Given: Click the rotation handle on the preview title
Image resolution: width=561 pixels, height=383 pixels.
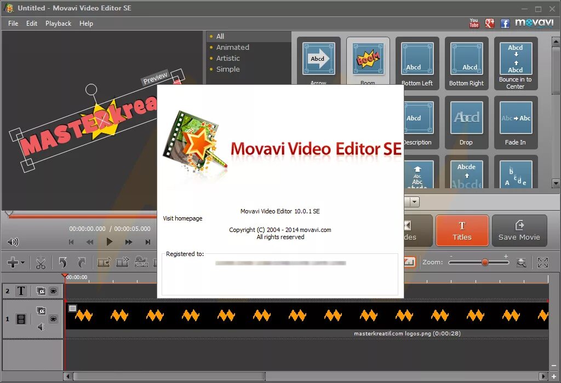Looking at the screenshot, I should click(91, 89).
